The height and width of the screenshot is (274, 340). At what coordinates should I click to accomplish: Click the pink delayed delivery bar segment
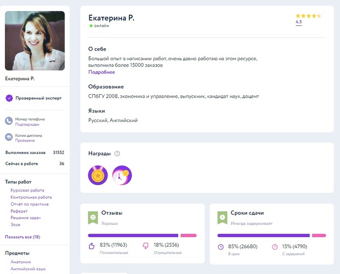319,236
